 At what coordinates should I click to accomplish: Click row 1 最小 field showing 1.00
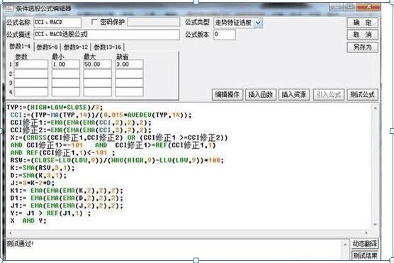(66, 65)
